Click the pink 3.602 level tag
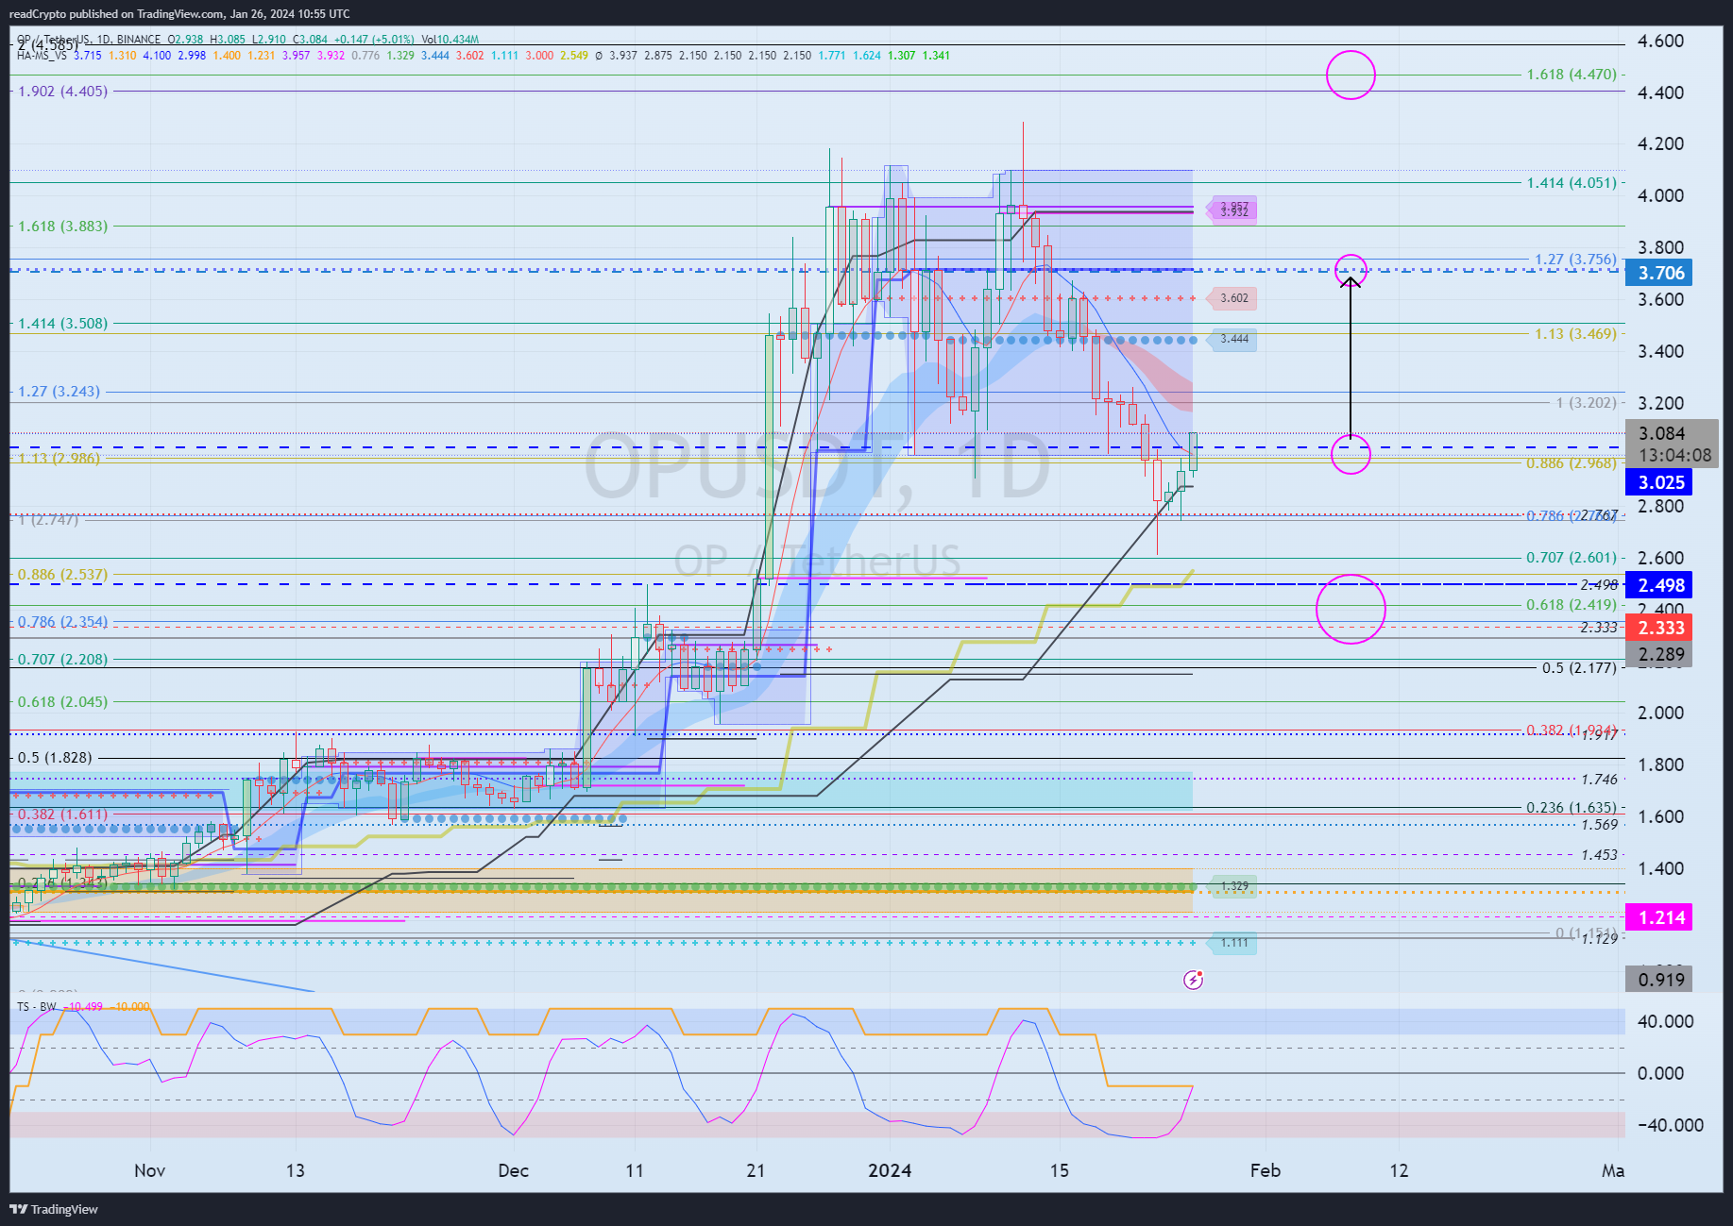1733x1226 pixels. (x=1233, y=298)
